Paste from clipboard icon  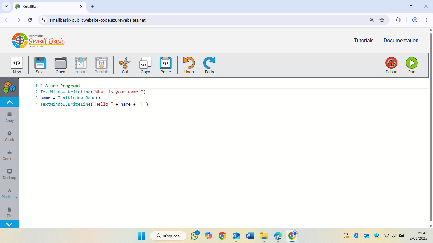[x=166, y=66]
